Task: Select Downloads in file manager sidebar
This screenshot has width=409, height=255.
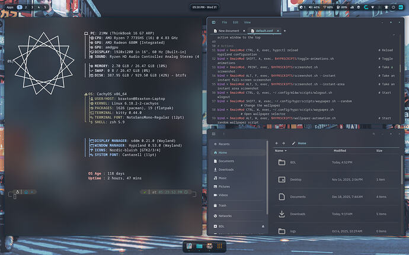Action: [238, 170]
